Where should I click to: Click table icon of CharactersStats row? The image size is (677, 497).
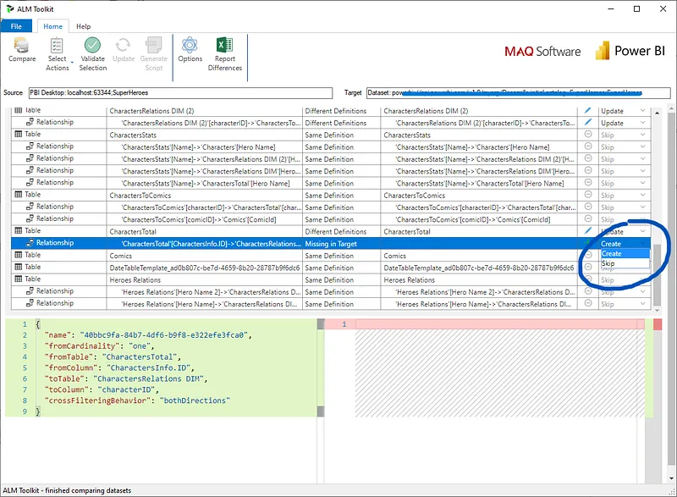[18, 135]
